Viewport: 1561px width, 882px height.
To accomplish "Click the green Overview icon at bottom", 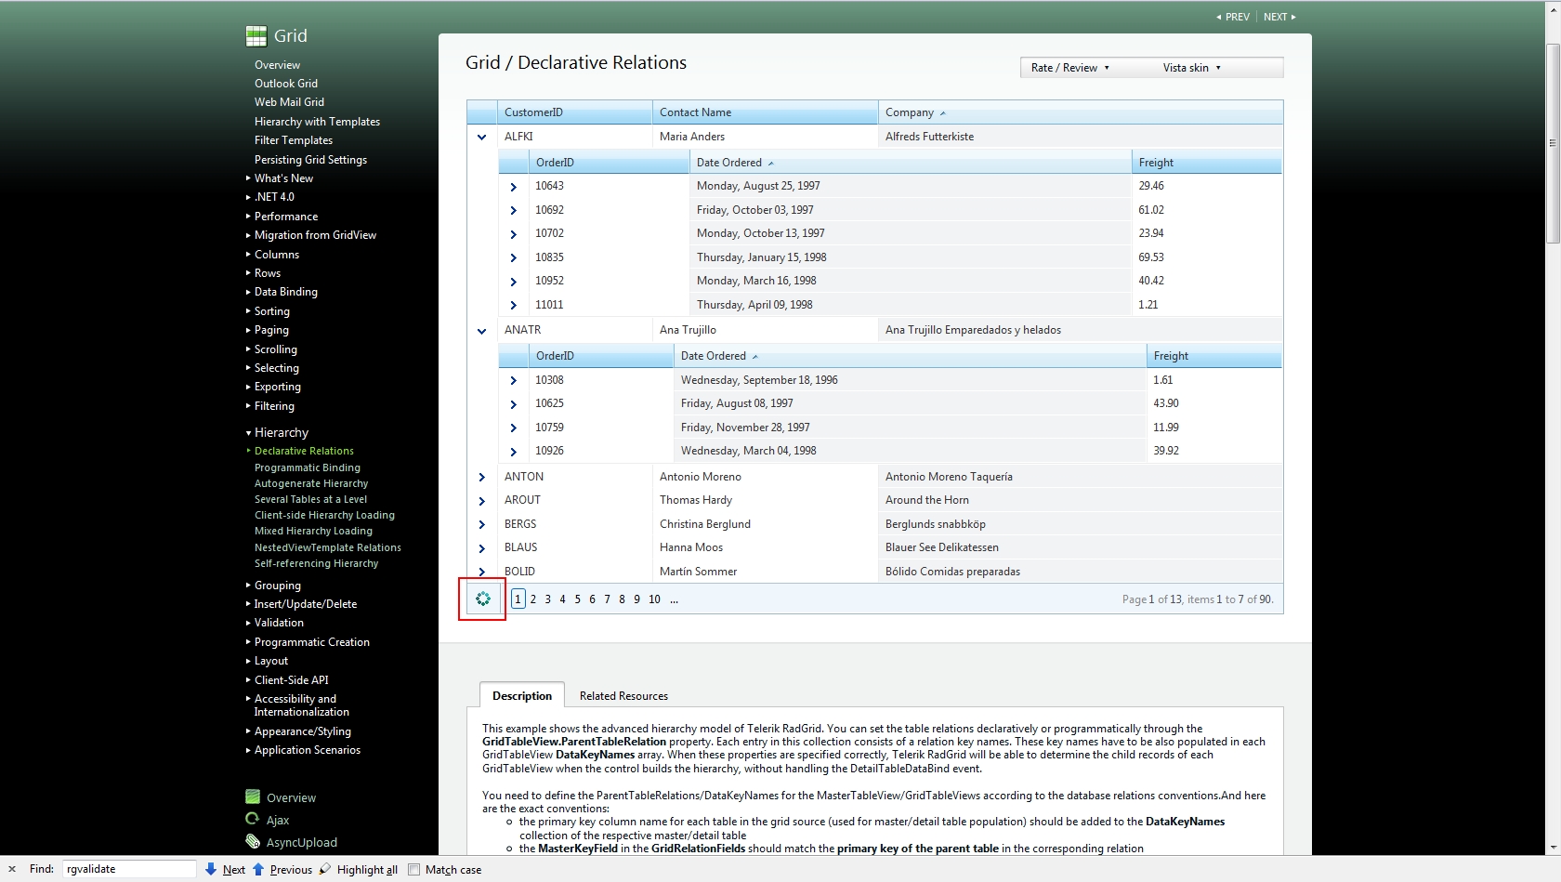I will pyautogui.click(x=252, y=796).
